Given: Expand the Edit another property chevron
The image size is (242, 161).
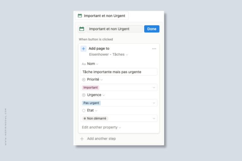Looking at the screenshot, I should (x=120, y=128).
